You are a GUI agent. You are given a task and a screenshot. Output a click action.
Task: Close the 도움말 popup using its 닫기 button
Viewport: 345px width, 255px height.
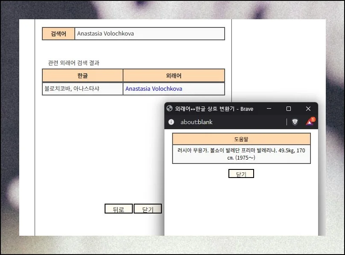[241, 173]
